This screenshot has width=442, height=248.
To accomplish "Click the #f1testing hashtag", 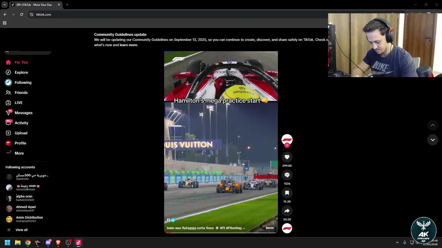I will (234, 228).
